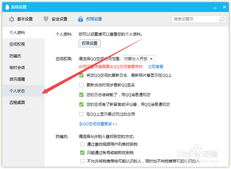Click the red 此项设置详情需要去QQ空间查看修改 notice
The image size is (231, 169).
point(111,66)
